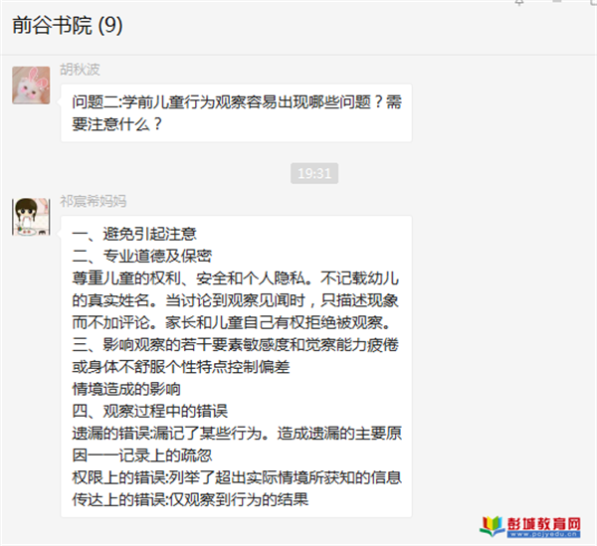The image size is (597, 546).
Task: Click sender name 胡秋波
Action: tap(80, 70)
